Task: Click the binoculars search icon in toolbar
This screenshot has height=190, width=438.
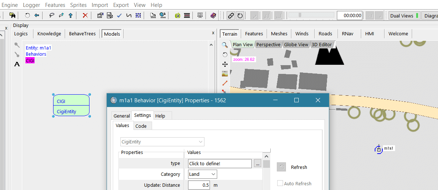Action: click(x=12, y=15)
